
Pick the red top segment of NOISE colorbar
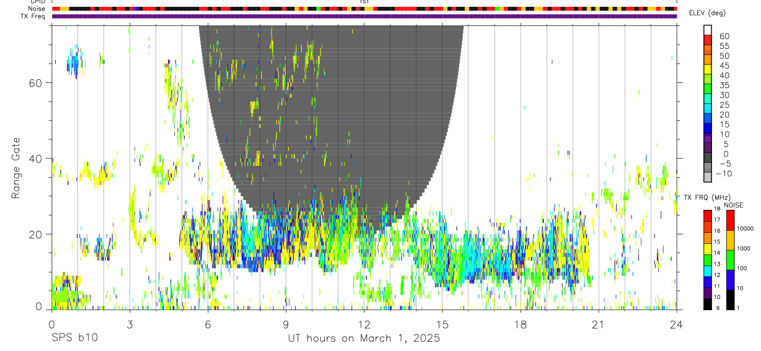point(731,220)
